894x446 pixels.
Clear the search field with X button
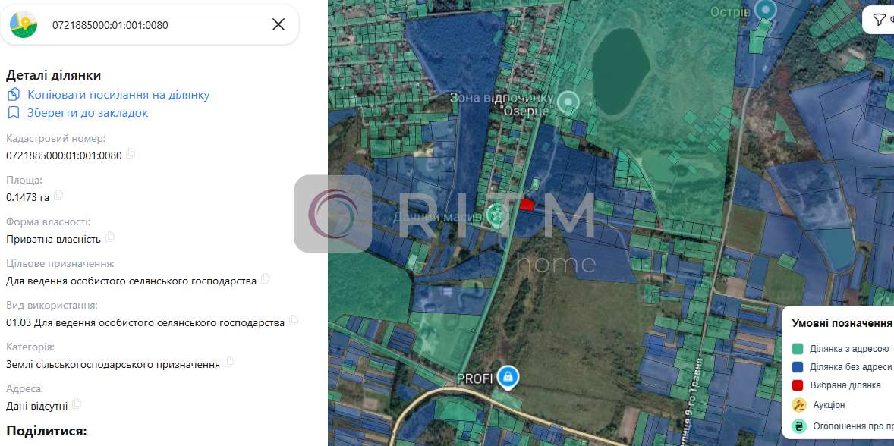pos(279,24)
